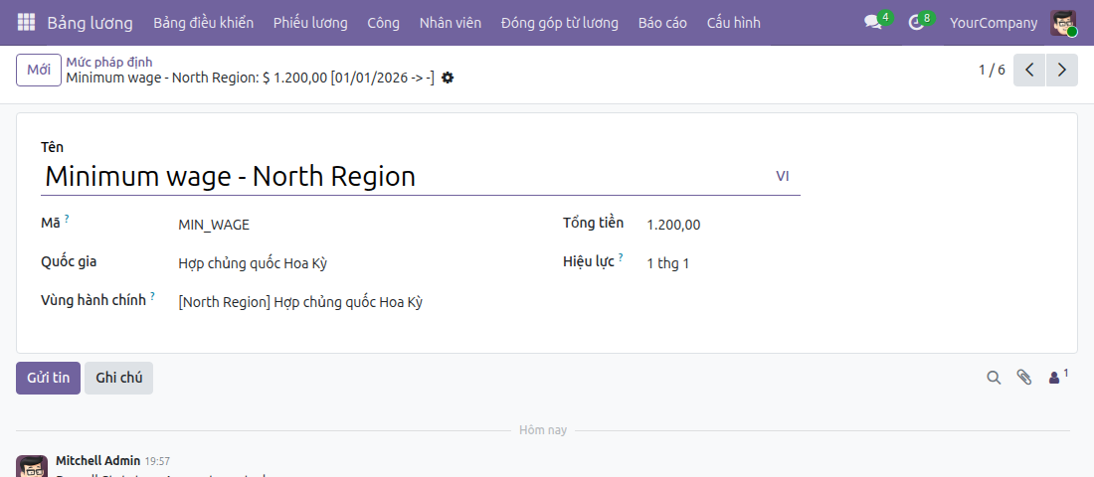Search messages with the magnifier icon

click(994, 378)
